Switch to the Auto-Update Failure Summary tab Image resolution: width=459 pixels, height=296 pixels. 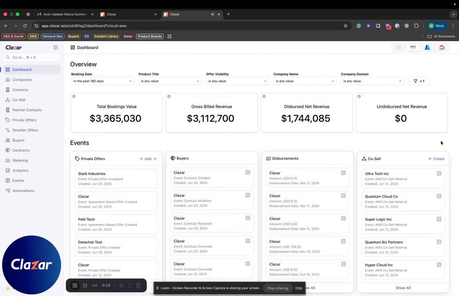[65, 14]
